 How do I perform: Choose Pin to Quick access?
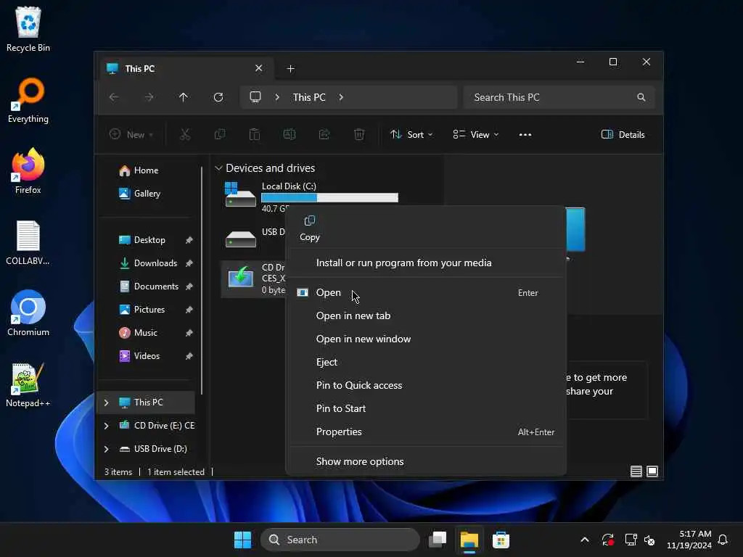tap(425, 386)
